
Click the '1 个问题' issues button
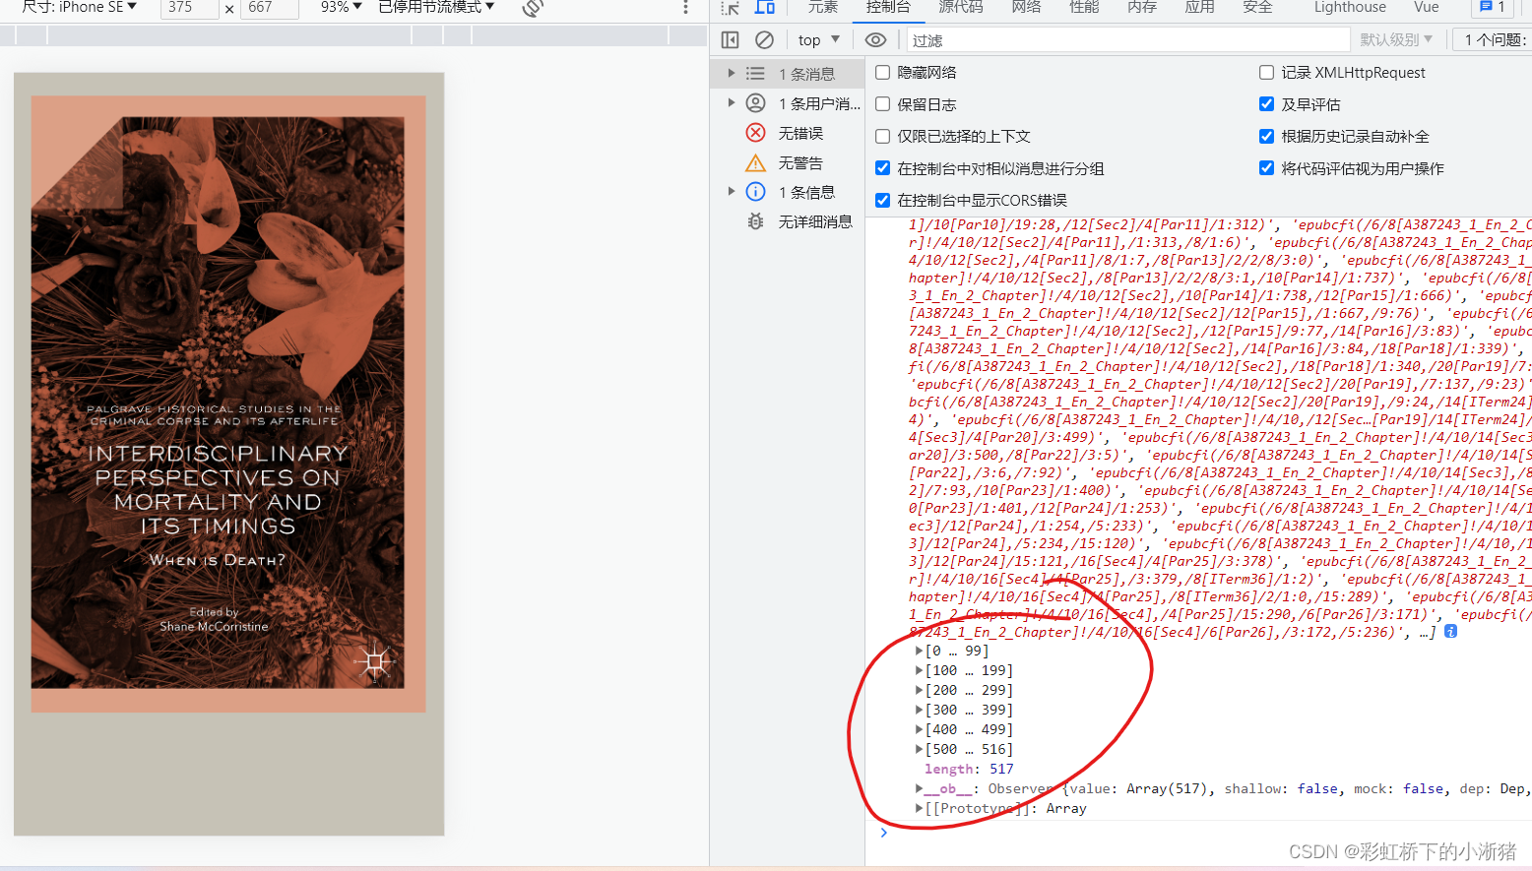(1493, 40)
